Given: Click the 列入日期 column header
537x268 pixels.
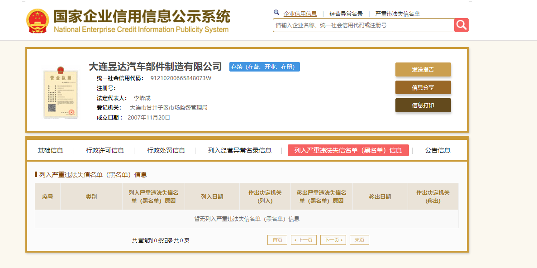Looking at the screenshot, I should tap(212, 197).
